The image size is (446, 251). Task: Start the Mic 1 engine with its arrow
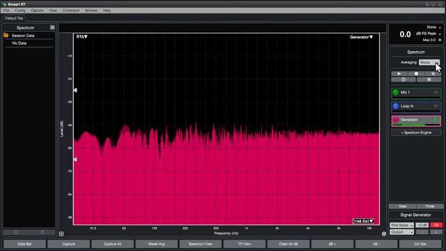436,92
